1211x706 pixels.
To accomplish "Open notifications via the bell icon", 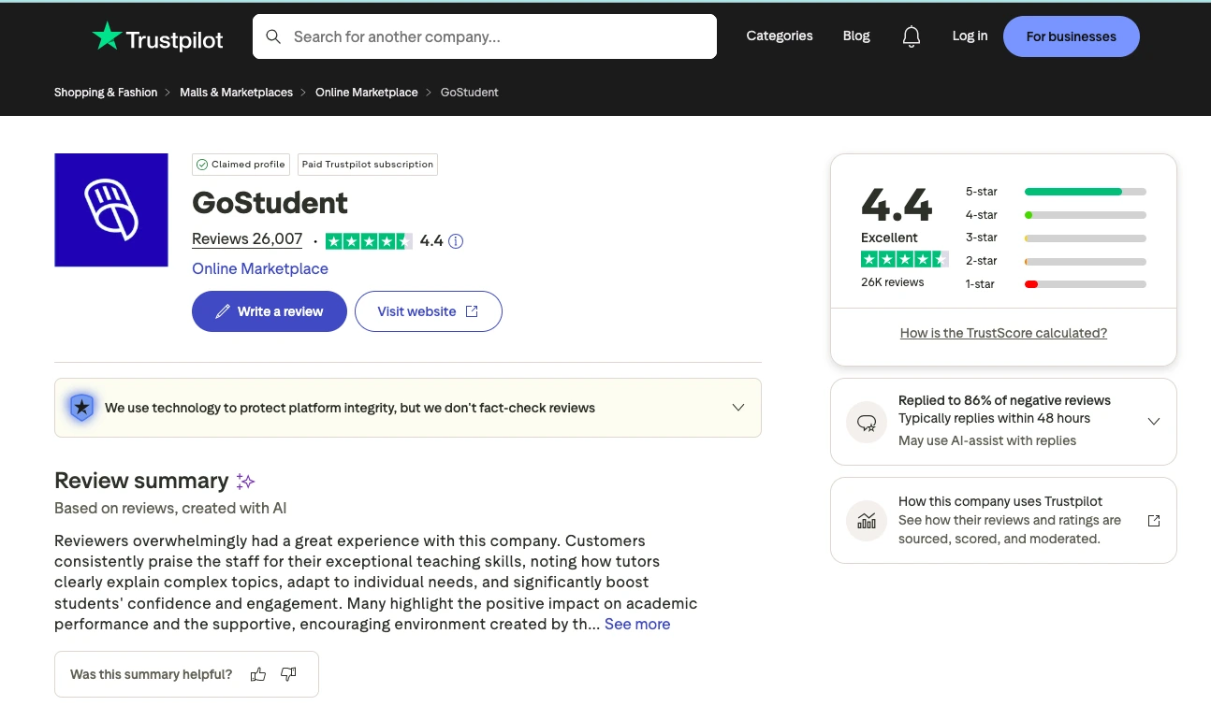I will (912, 36).
